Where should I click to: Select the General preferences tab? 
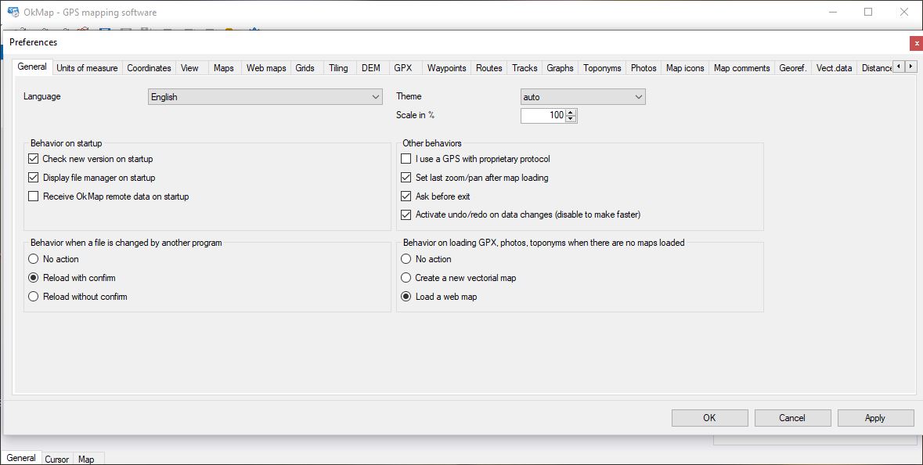pyautogui.click(x=32, y=67)
